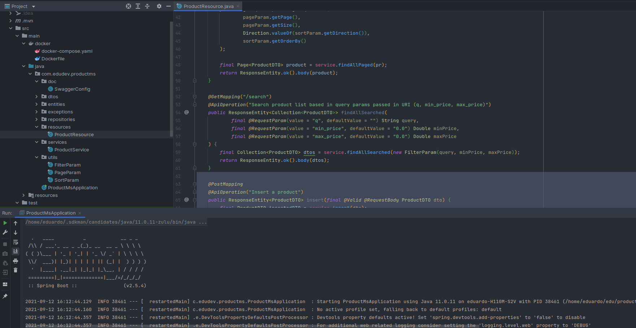The image size is (636, 328).
Task: Toggle soft-wrap in console
Action: 16,242
